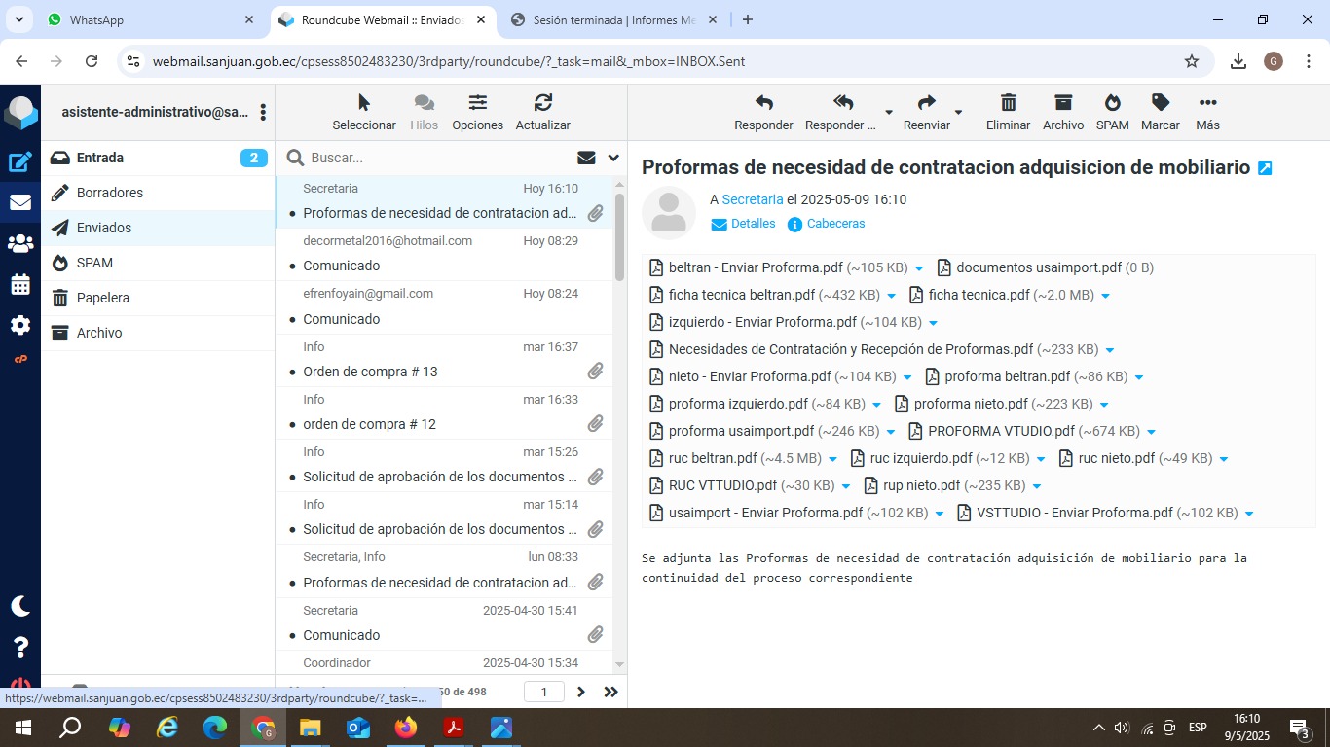1330x747 pixels.
Task: Open attachment ficha tecnica beltran.pdf
Action: click(x=741, y=295)
